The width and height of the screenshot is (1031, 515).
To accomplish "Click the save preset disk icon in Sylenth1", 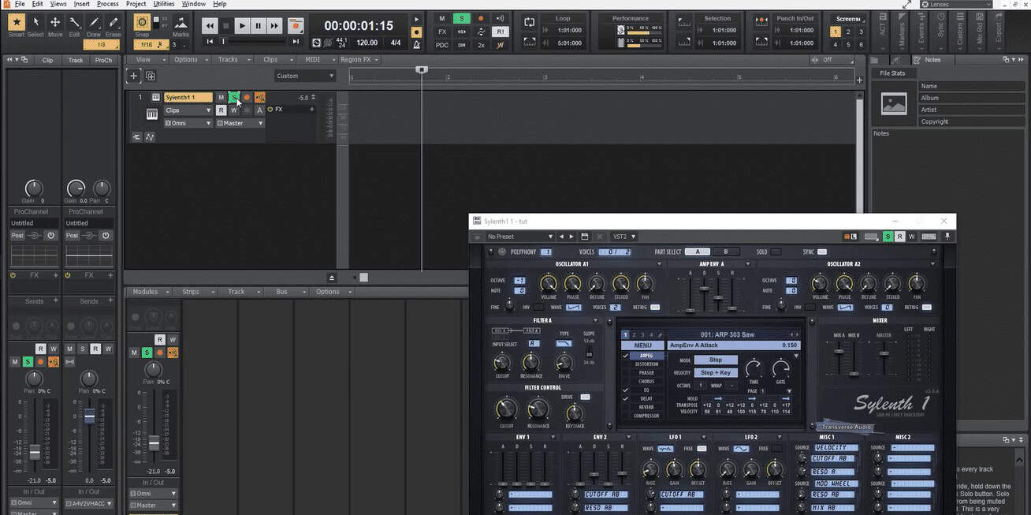I will [584, 236].
